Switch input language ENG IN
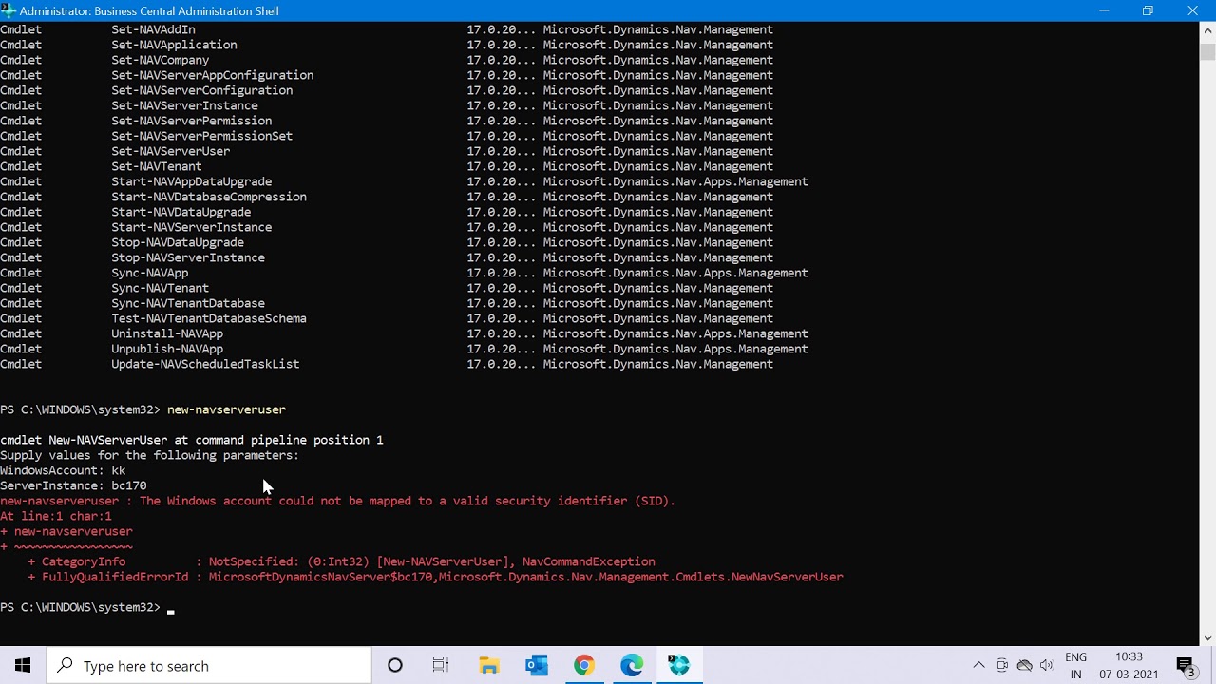Screen dimensions: 1216x684 tap(1076, 665)
